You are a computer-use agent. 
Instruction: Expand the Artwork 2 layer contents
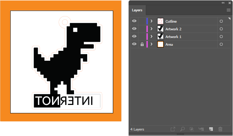click(151, 29)
